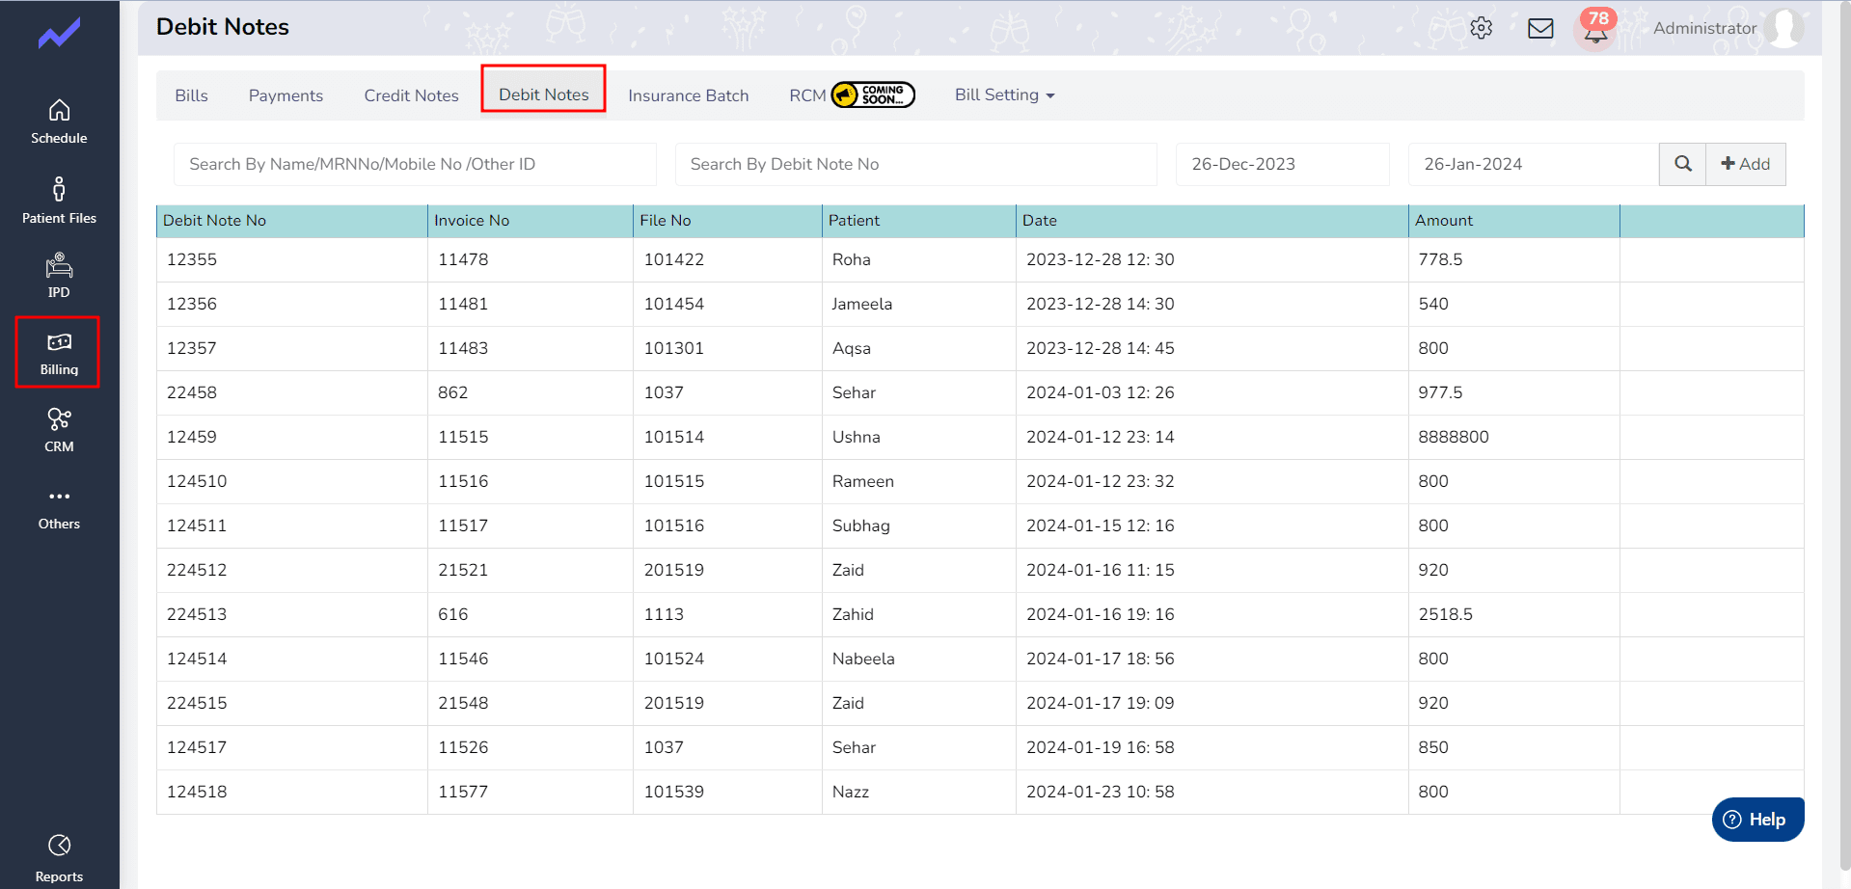Click patient name Subhag

(861, 525)
